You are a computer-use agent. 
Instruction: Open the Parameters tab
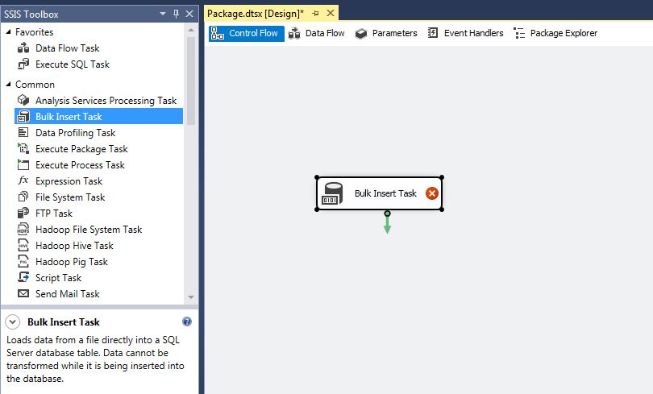[x=386, y=33]
